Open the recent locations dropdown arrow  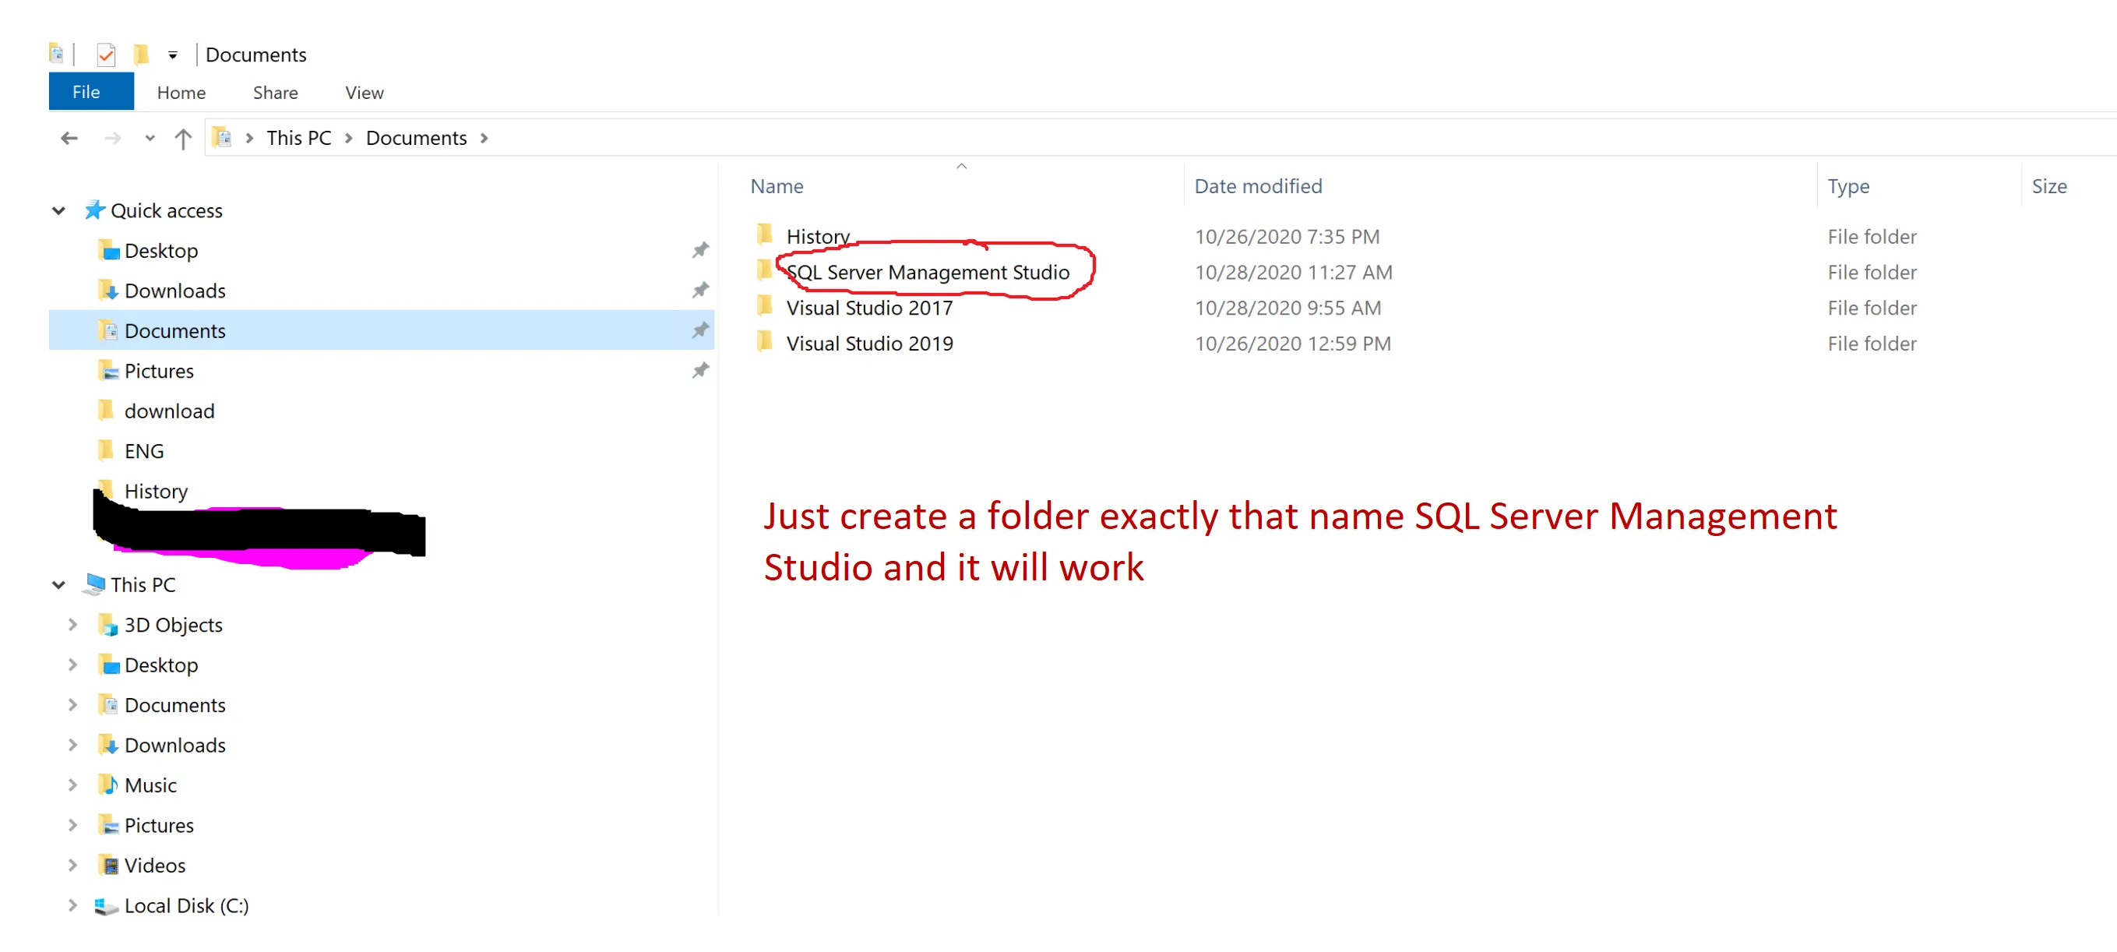click(x=149, y=138)
